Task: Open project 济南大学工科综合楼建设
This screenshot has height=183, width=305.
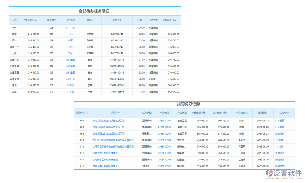Action: (106, 153)
